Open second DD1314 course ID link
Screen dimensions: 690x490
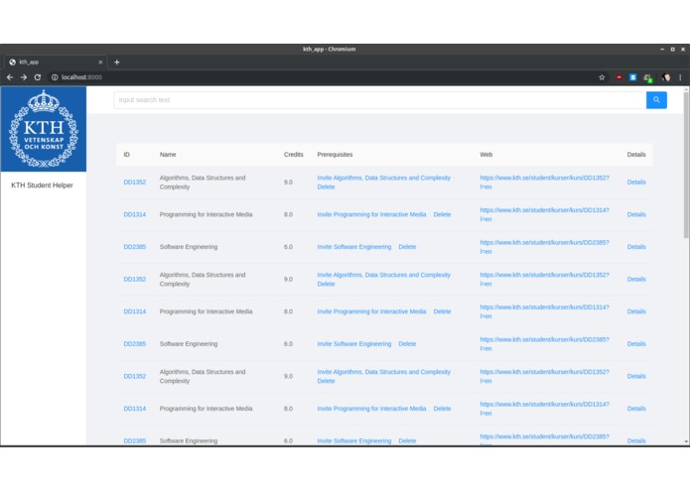click(135, 311)
